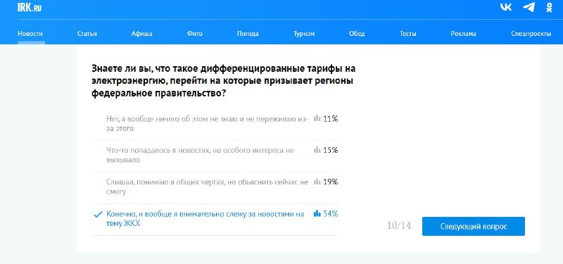Go to the Афиша section
Screen dimensions: 563x264
(141, 34)
